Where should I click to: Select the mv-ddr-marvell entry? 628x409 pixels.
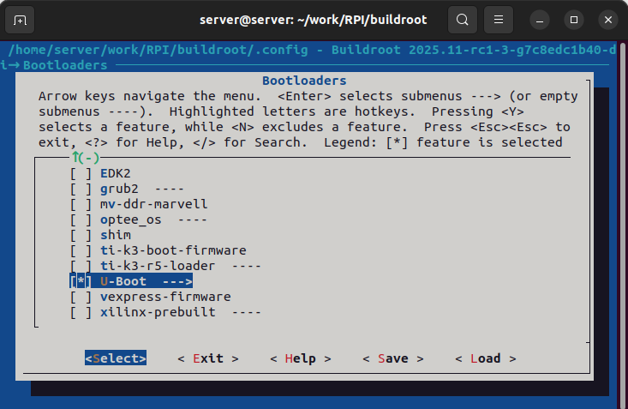(154, 204)
